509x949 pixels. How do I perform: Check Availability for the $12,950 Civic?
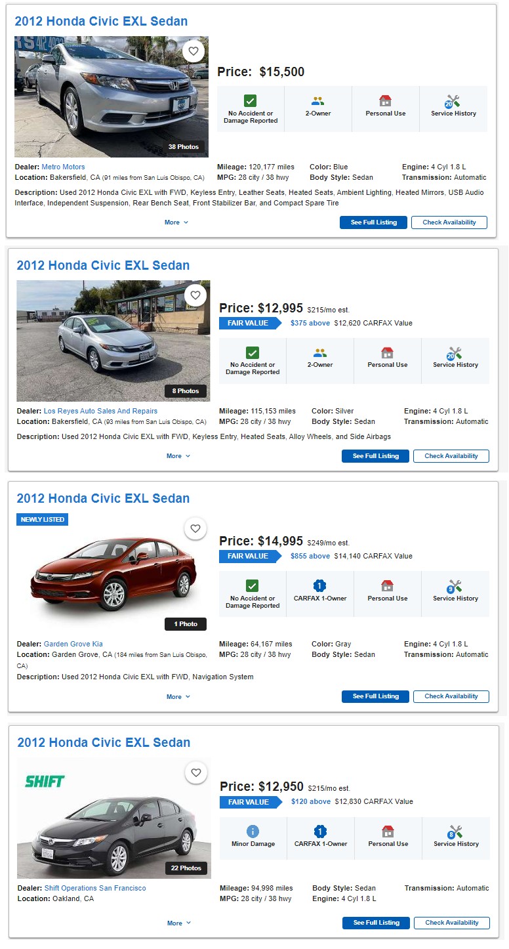tap(452, 923)
